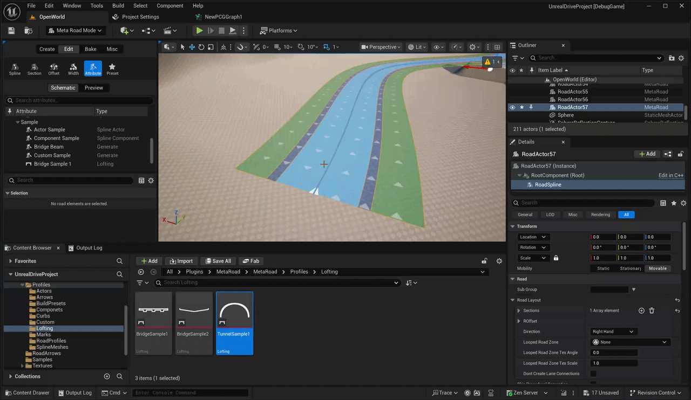Click the Stop simulation square button
This screenshot has height=400, width=691.
coord(221,31)
